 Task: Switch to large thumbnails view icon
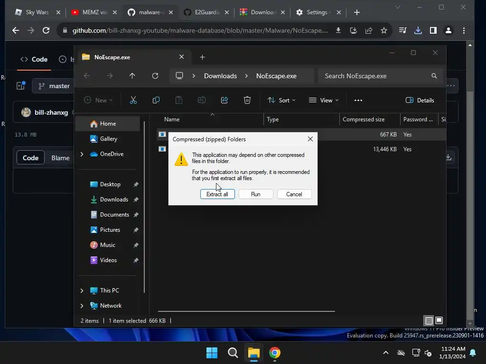[439, 321]
